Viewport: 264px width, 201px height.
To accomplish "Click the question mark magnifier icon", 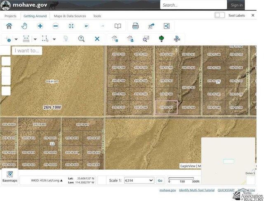I will [81, 39].
